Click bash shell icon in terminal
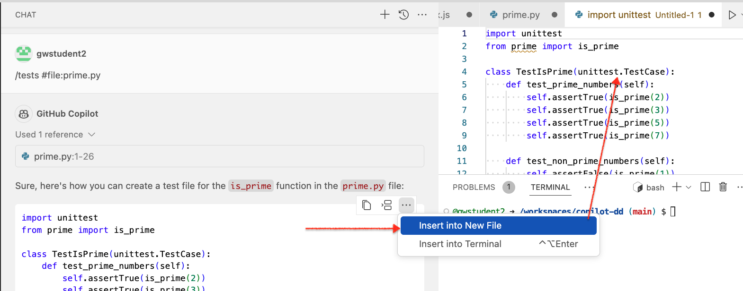The height and width of the screenshot is (291, 743). 637,187
